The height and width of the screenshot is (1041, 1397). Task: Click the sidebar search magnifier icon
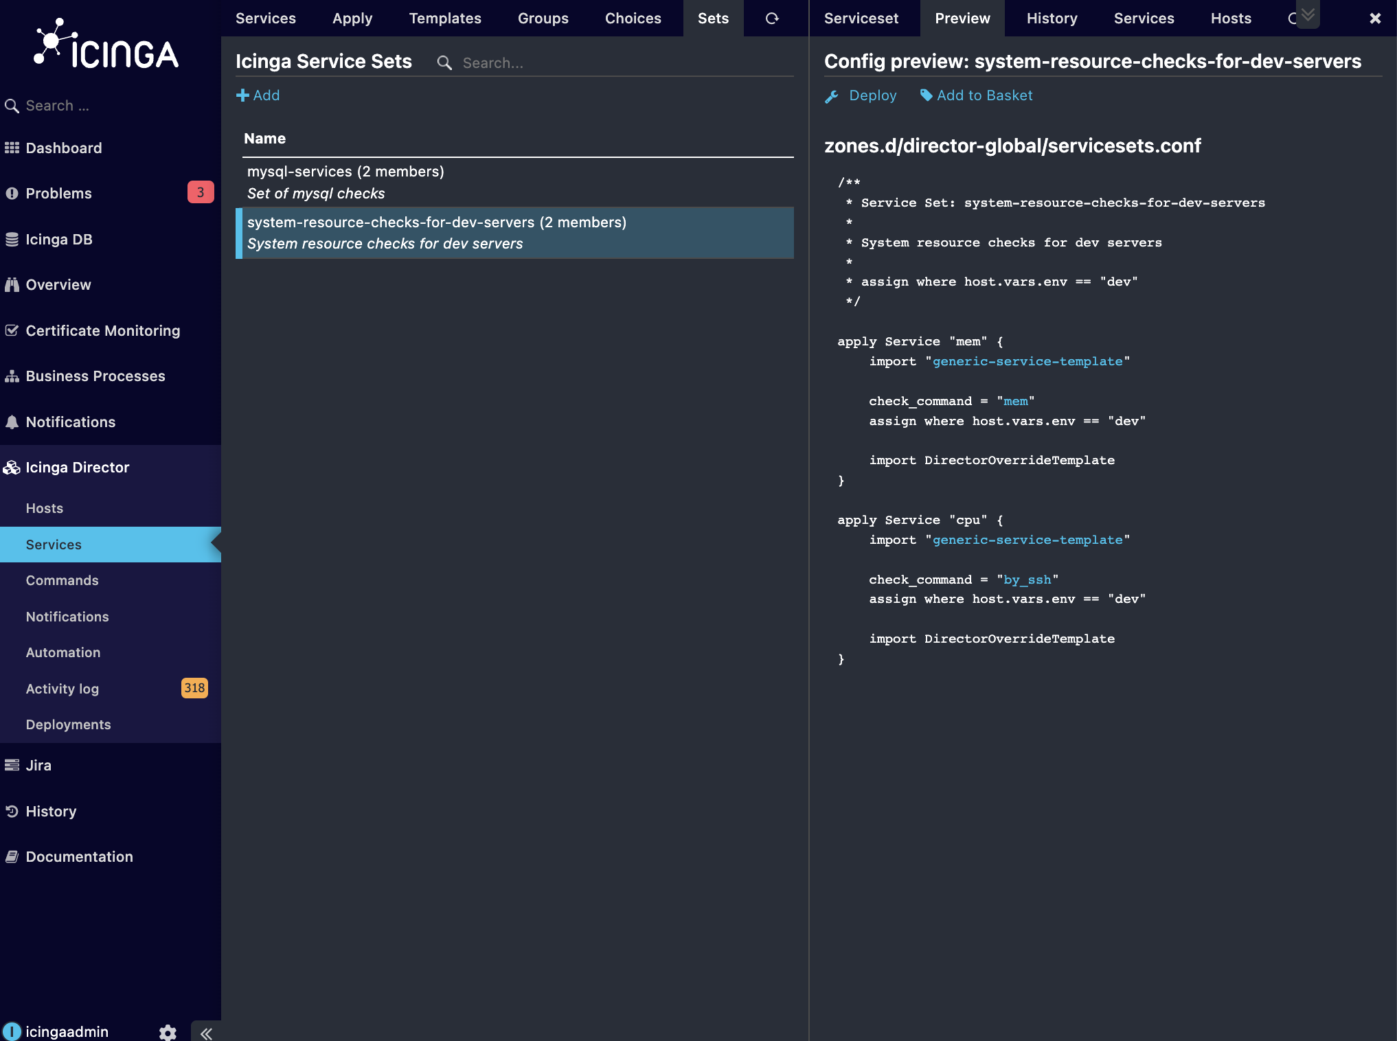tap(12, 106)
